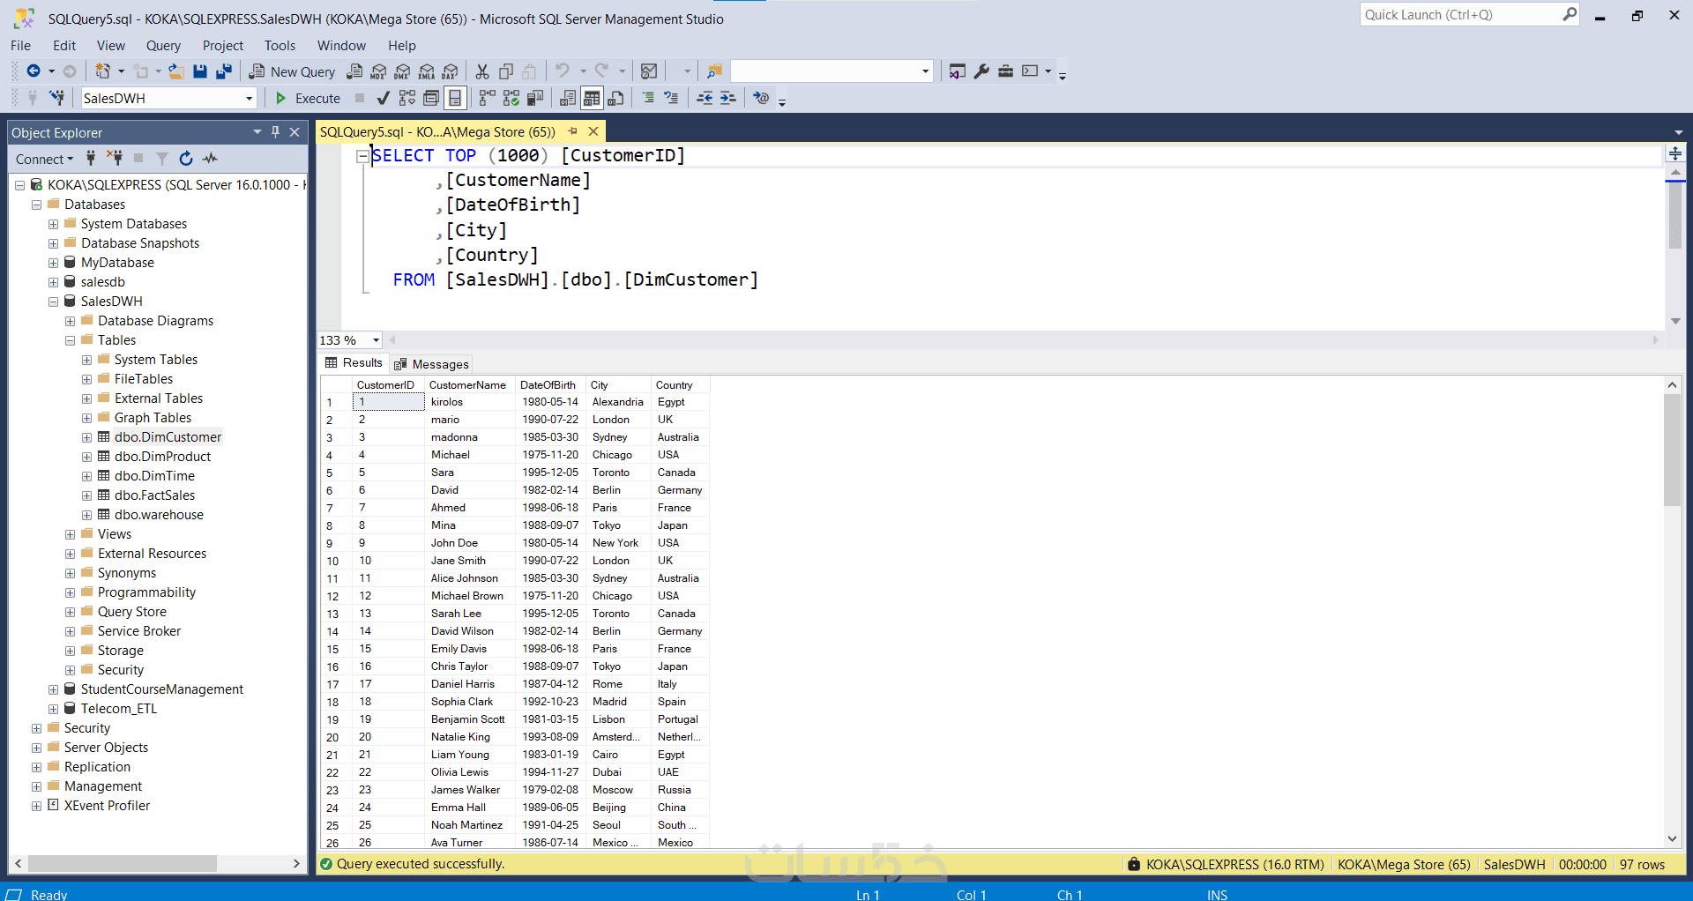Click the Undo arrow icon
The width and height of the screenshot is (1693, 901).
point(563,71)
